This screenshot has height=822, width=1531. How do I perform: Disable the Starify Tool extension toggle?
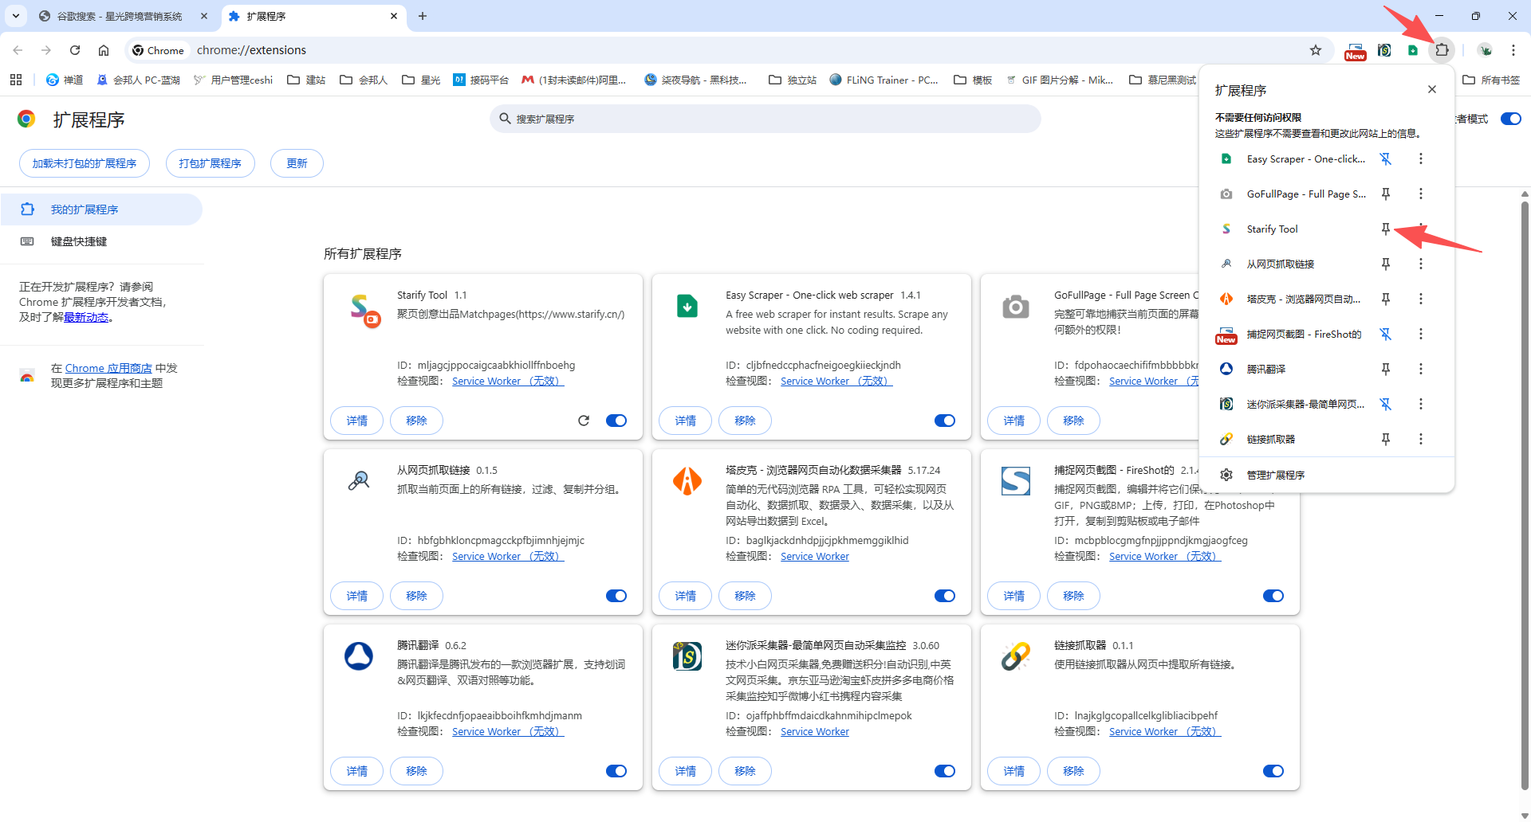point(616,421)
